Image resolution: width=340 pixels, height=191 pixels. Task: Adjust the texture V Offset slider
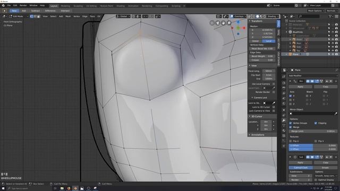(313, 149)
